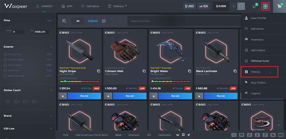Screen dimensions: 286x139
Task: Click the scroll-to-top arrow button
Action: [278, 125]
